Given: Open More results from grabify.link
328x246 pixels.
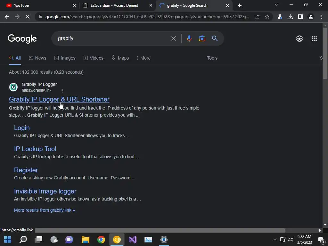Looking at the screenshot, I should 44,210.
